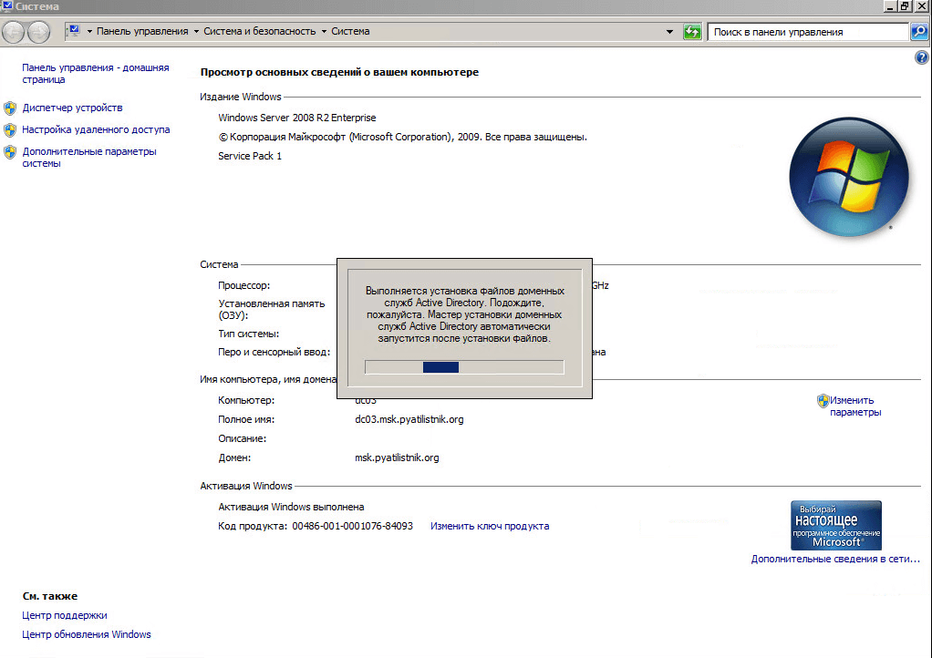Click the Back navigation arrow button

click(x=14, y=32)
